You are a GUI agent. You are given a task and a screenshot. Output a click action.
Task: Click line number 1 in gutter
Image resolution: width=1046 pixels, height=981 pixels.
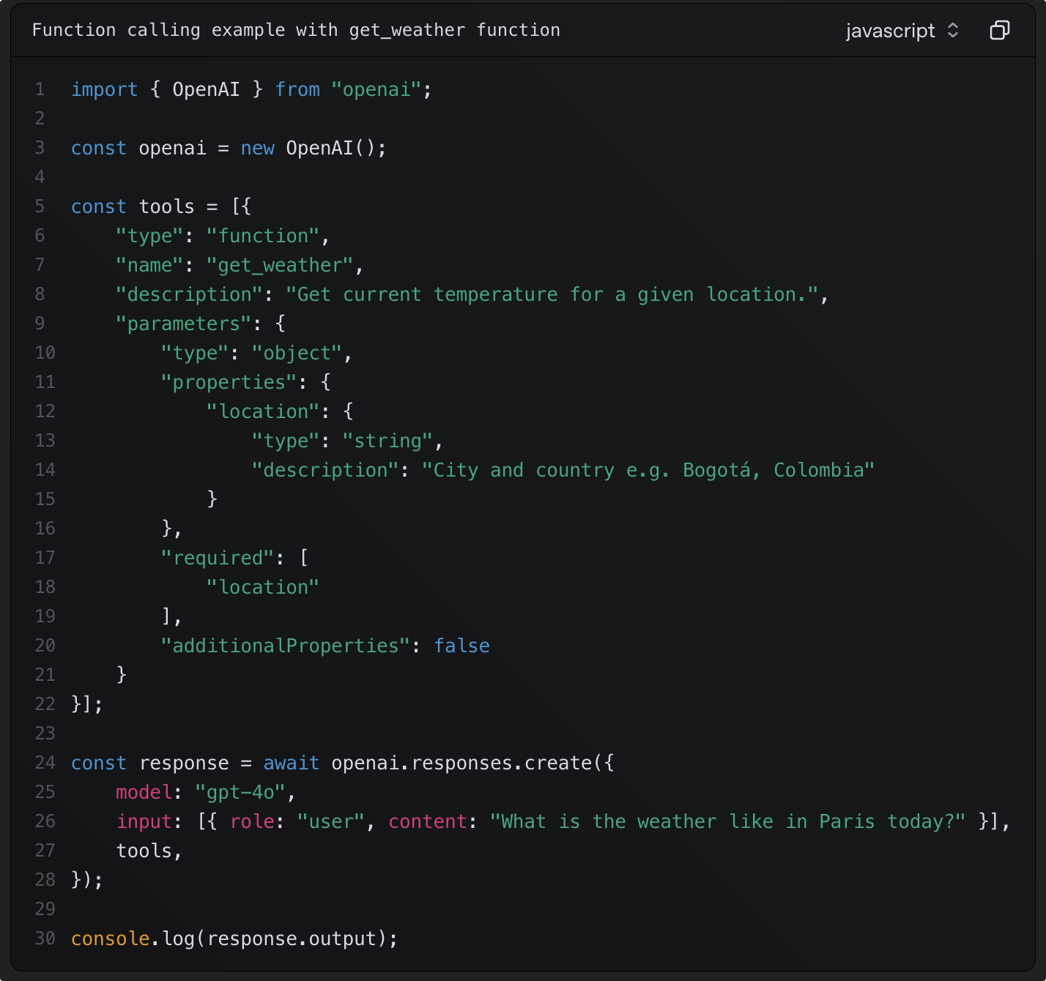pyautogui.click(x=40, y=89)
